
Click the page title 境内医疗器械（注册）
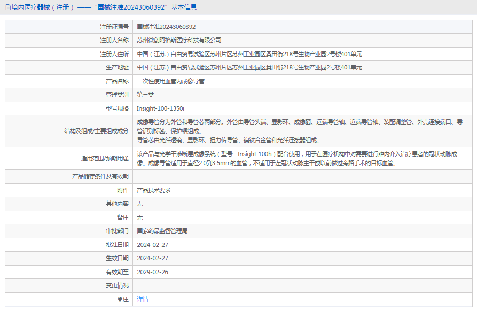click(x=43, y=7)
